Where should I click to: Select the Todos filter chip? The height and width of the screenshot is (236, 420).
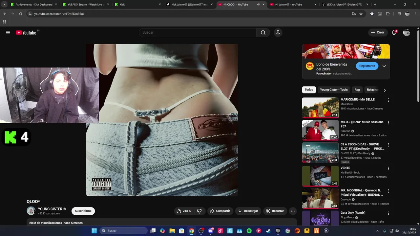(309, 89)
